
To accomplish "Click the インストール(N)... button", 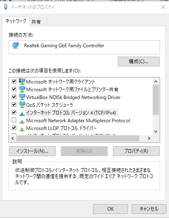I will 32,151.
